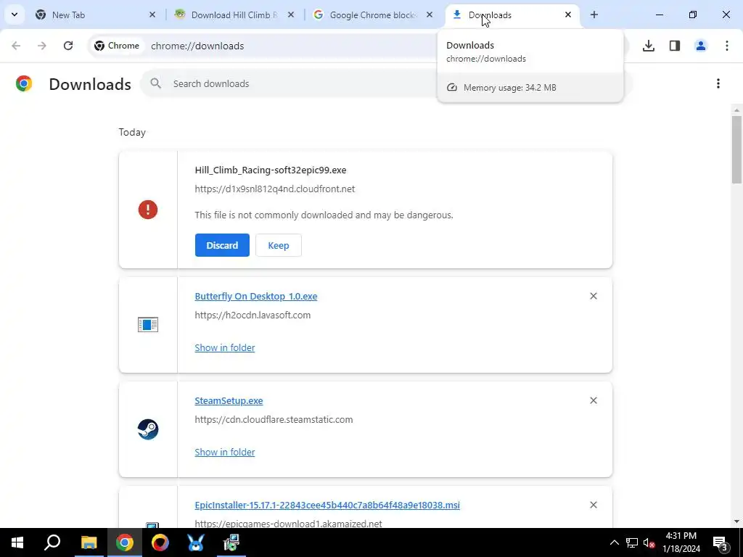743x557 pixels.
Task: Switch to Download Hill Climb Racing tab
Action: coord(234,15)
